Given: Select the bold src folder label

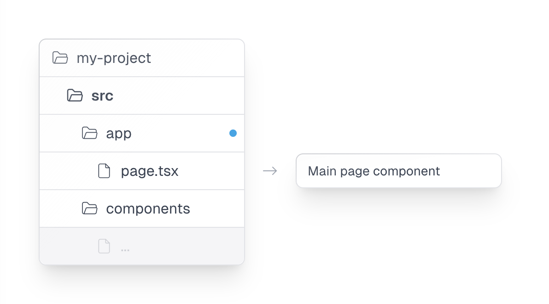Looking at the screenshot, I should [102, 96].
